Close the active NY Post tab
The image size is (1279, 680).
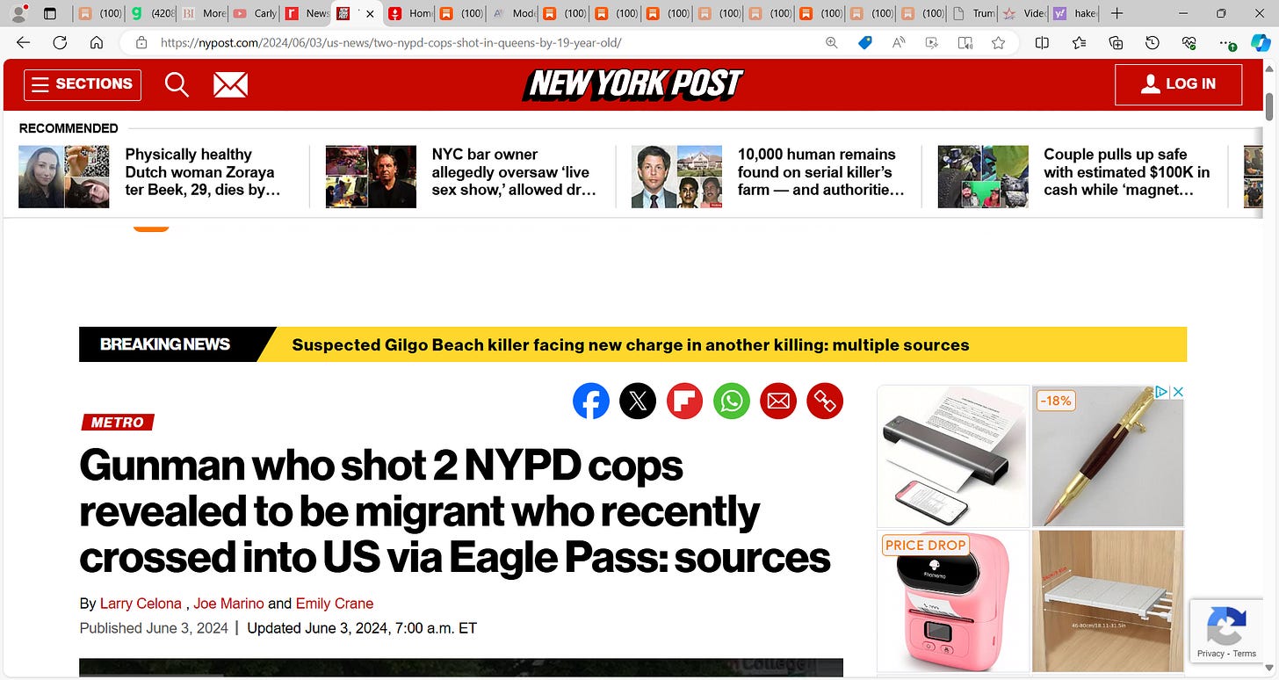(370, 13)
